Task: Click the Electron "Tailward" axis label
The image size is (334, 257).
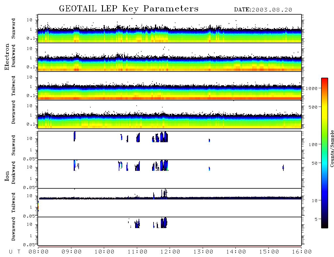Action: (x=13, y=86)
